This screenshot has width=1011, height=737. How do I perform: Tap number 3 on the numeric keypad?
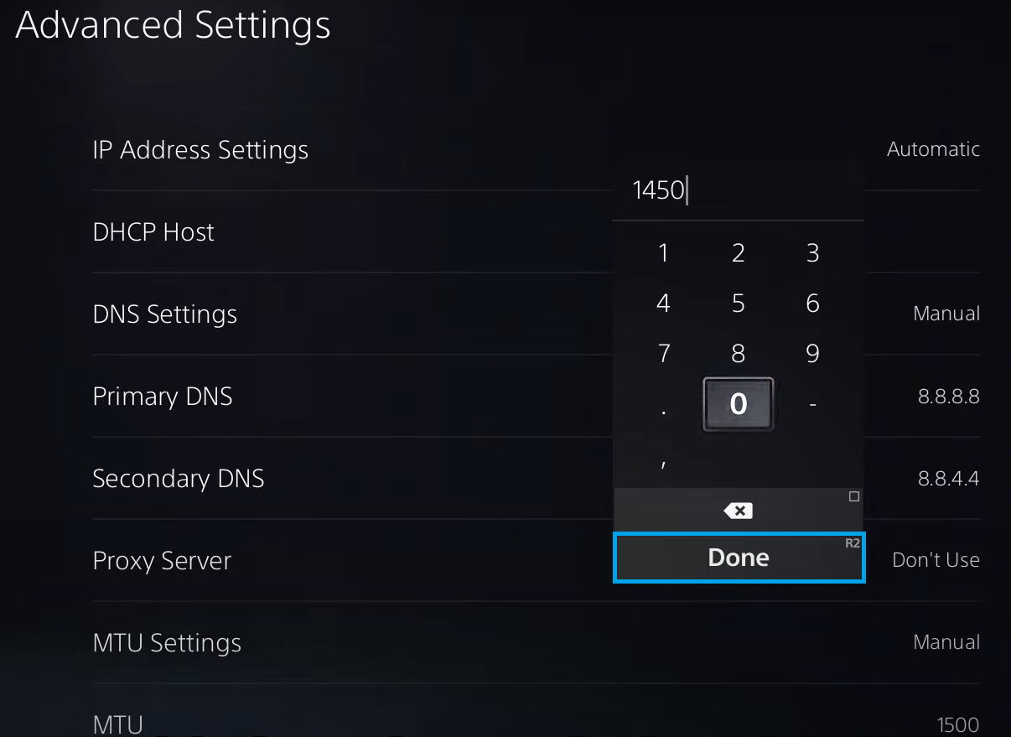click(x=812, y=252)
